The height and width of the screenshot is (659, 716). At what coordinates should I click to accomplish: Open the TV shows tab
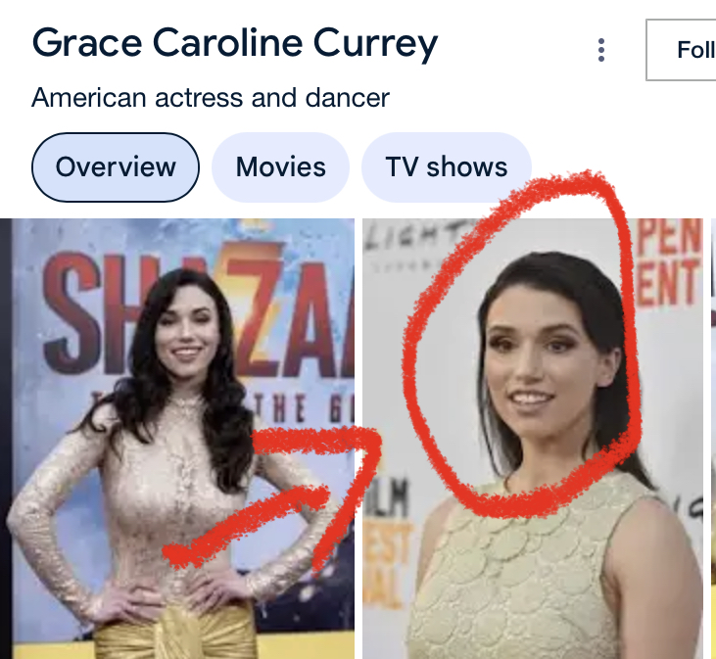pyautogui.click(x=446, y=167)
